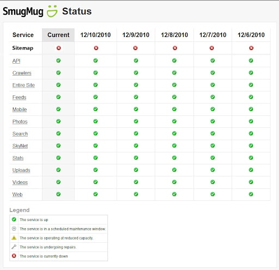Click Sitemap down icon under 12/9/2010

point(135,48)
